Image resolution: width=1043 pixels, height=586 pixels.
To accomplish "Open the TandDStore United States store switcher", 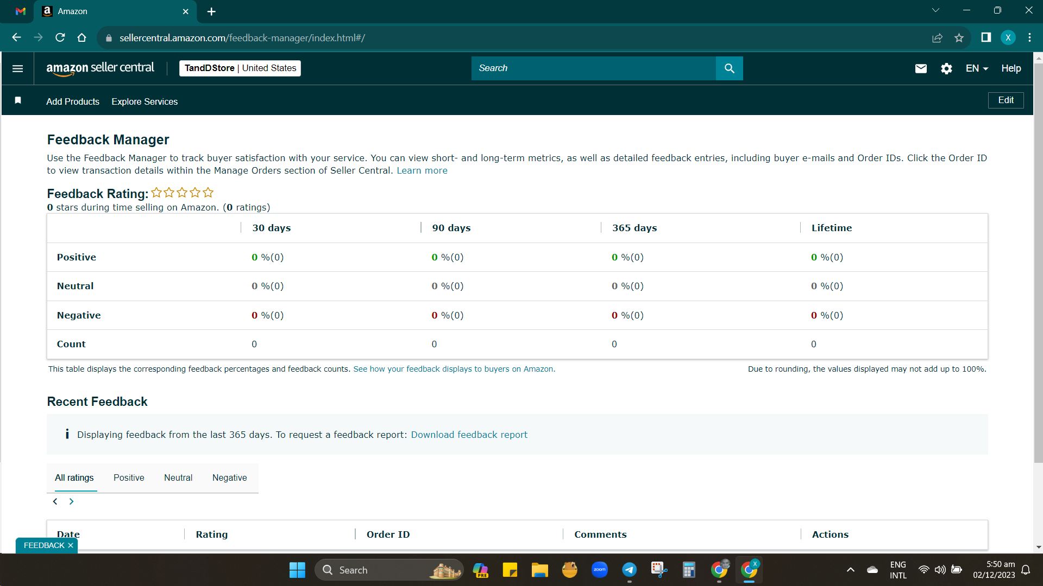I will click(x=240, y=68).
